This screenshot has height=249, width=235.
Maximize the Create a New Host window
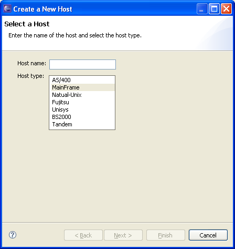point(214,8)
